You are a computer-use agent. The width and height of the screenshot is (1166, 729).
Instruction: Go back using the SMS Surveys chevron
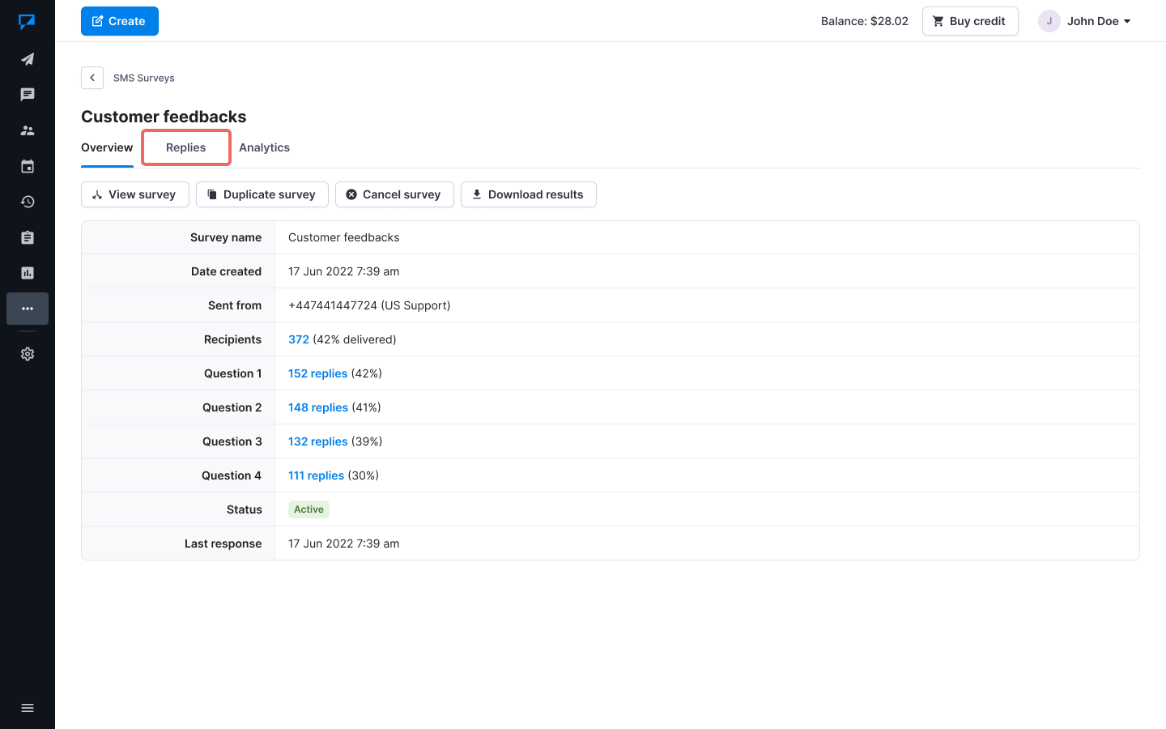[x=92, y=78]
